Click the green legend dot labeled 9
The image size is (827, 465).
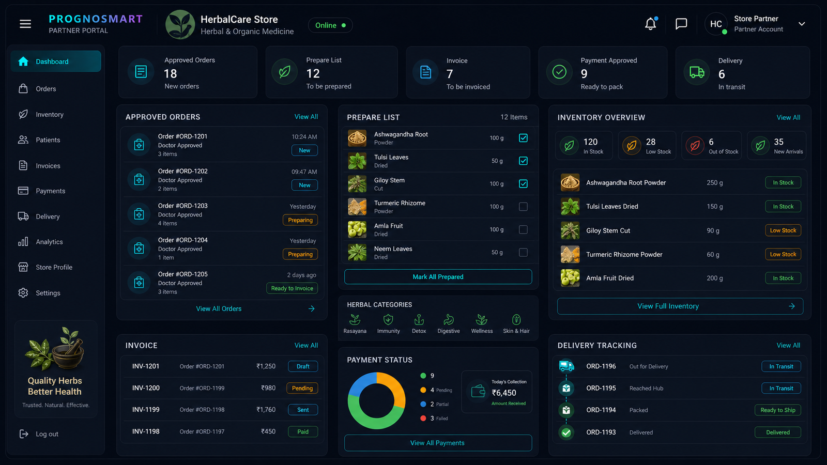(x=423, y=376)
